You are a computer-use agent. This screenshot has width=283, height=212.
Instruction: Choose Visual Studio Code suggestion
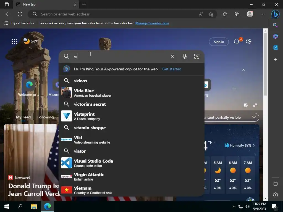pos(132,163)
